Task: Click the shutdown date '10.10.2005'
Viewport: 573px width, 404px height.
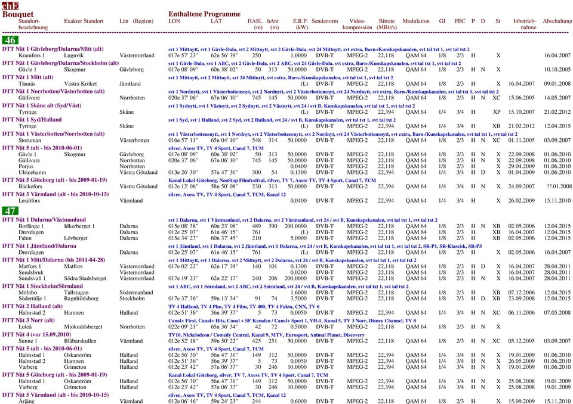Action: [x=557, y=70]
